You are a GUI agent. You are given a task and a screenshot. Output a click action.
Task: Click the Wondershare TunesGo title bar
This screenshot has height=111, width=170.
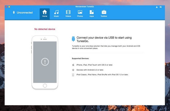point(85,7)
